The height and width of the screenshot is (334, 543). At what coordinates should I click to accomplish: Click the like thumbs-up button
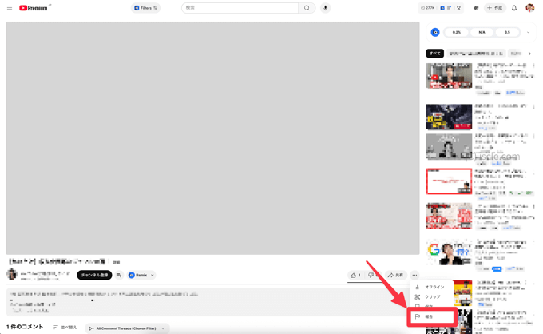[x=355, y=275]
